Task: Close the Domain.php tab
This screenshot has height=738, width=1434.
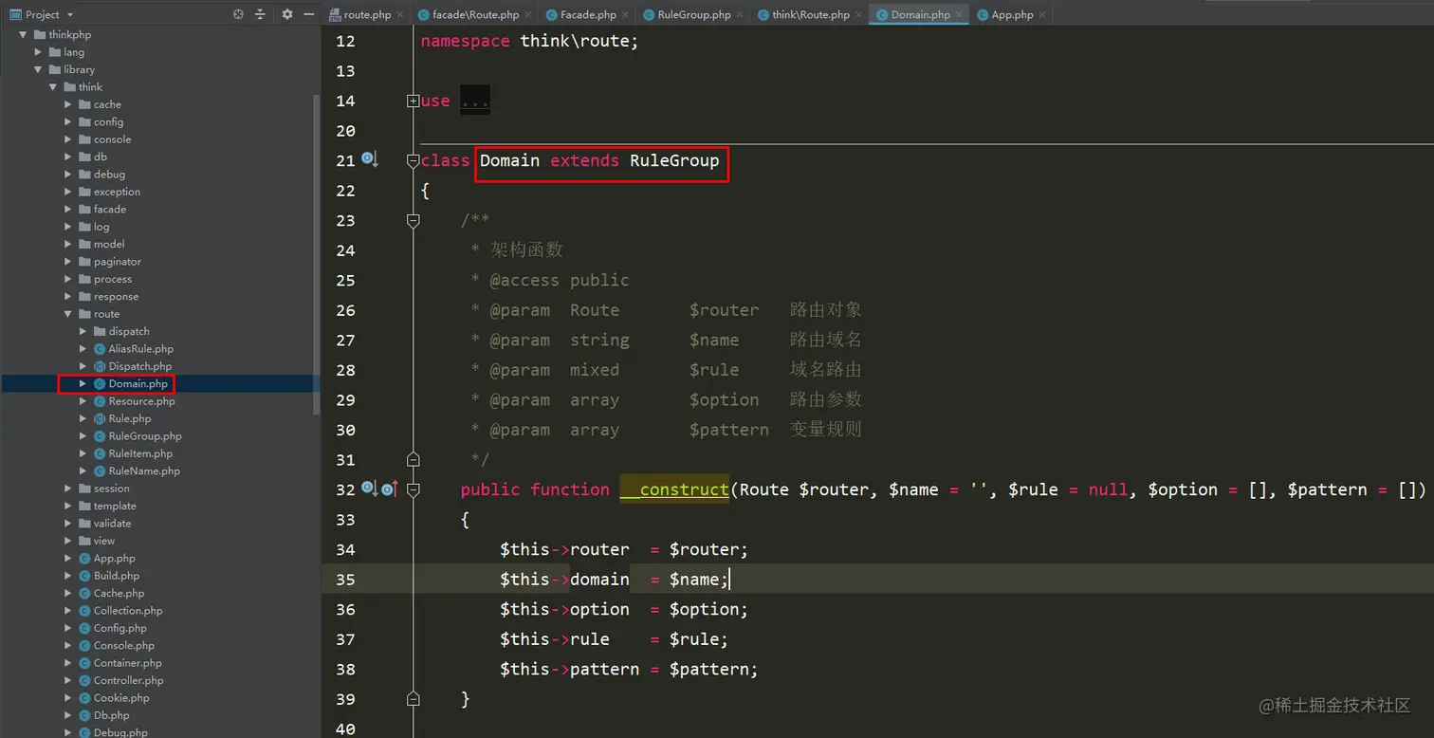Action: pos(960,15)
